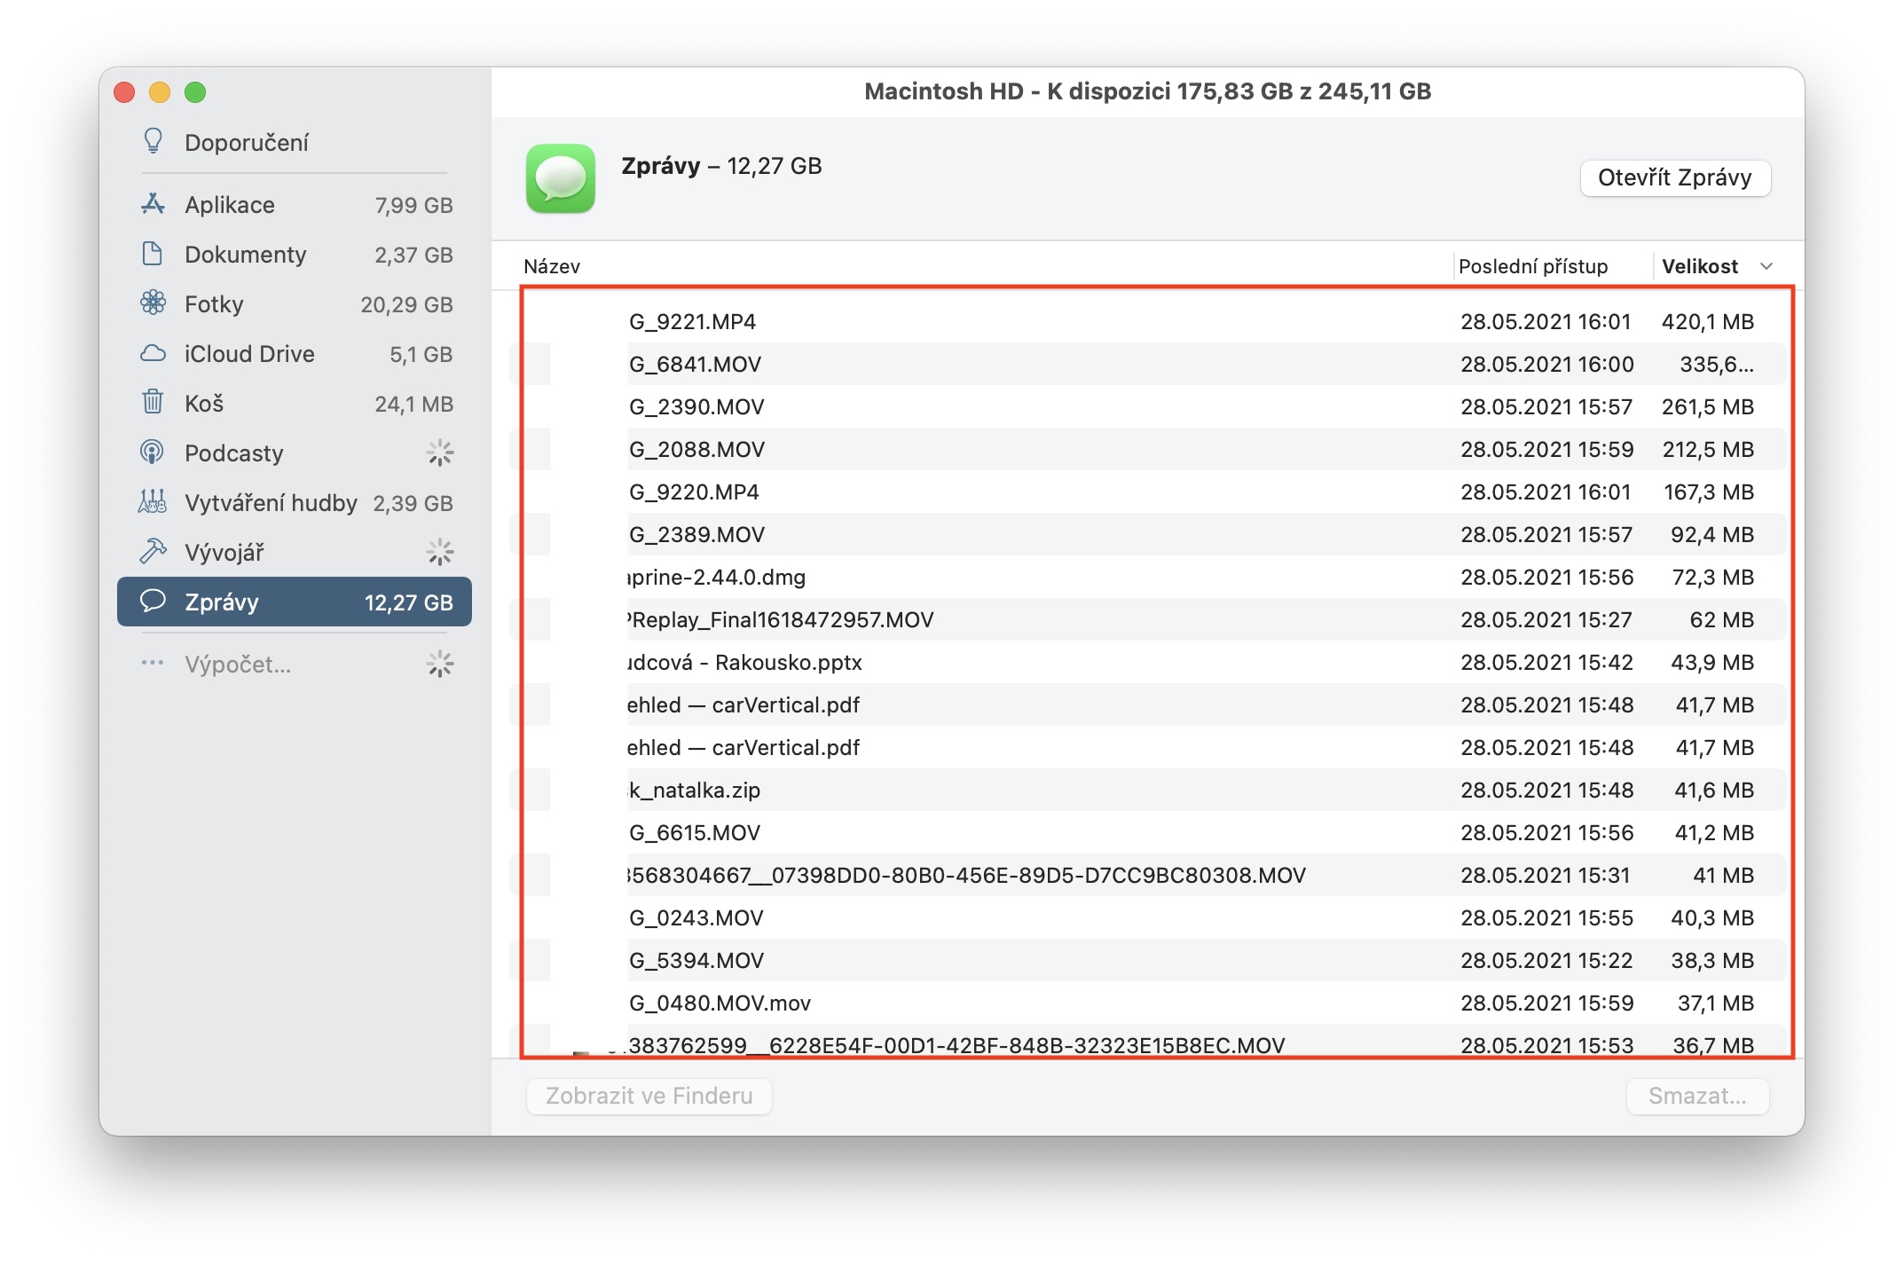Viewport: 1904px width, 1267px height.
Task: Click Zobrazit ve Finderu button
Action: [649, 1096]
